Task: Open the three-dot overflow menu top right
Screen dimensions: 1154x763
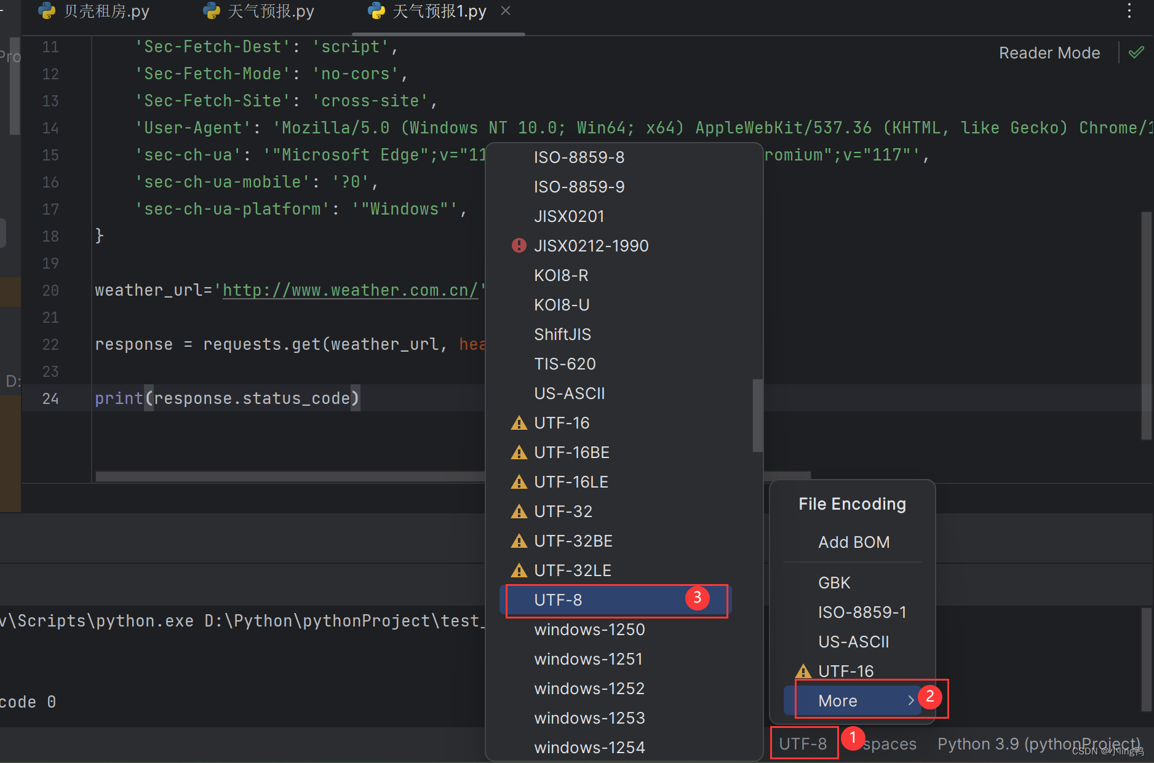Action: 1129,10
